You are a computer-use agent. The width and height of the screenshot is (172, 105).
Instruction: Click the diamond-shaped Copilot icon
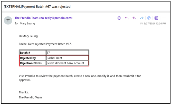tap(149, 18)
